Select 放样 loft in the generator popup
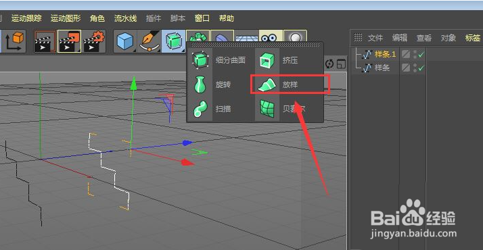The width and height of the screenshot is (483, 250). click(290, 84)
